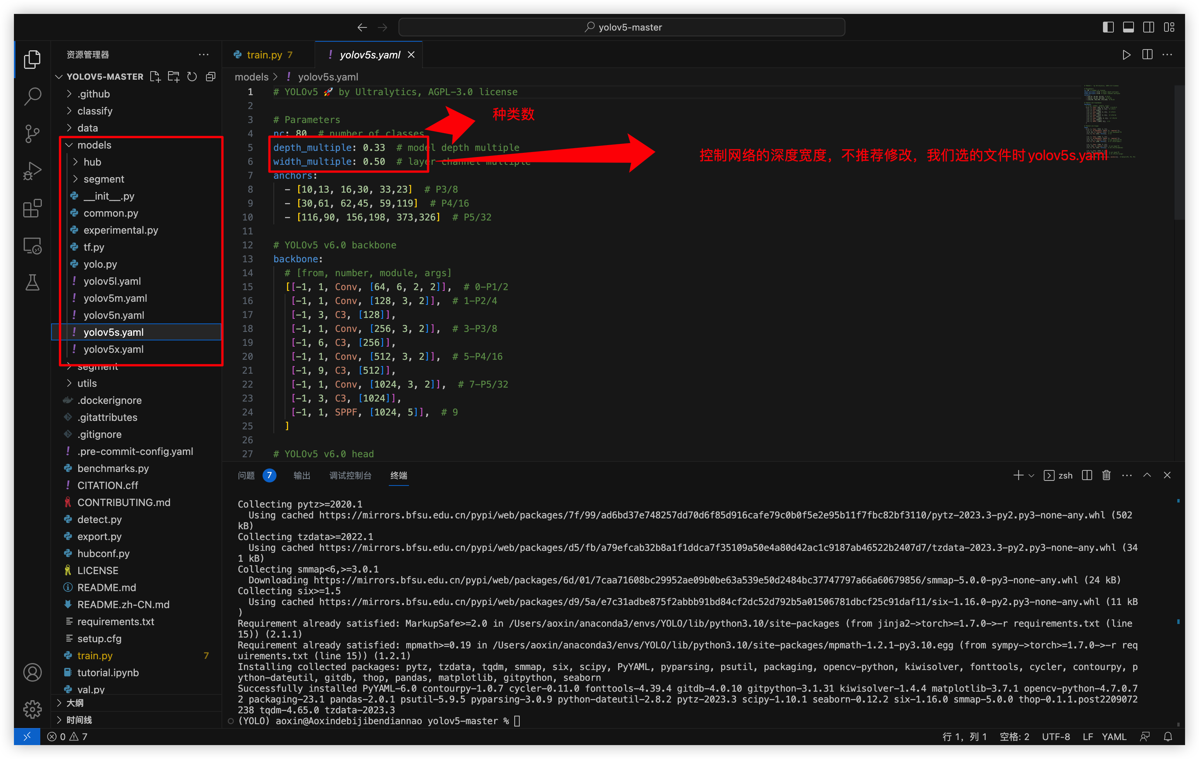
Task: Open requirements.txt from file tree
Action: click(x=136, y=622)
